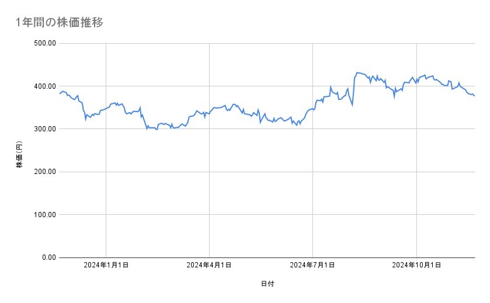Select the horizontal gridline at 100.00
The height and width of the screenshot is (303, 490).
[263, 214]
